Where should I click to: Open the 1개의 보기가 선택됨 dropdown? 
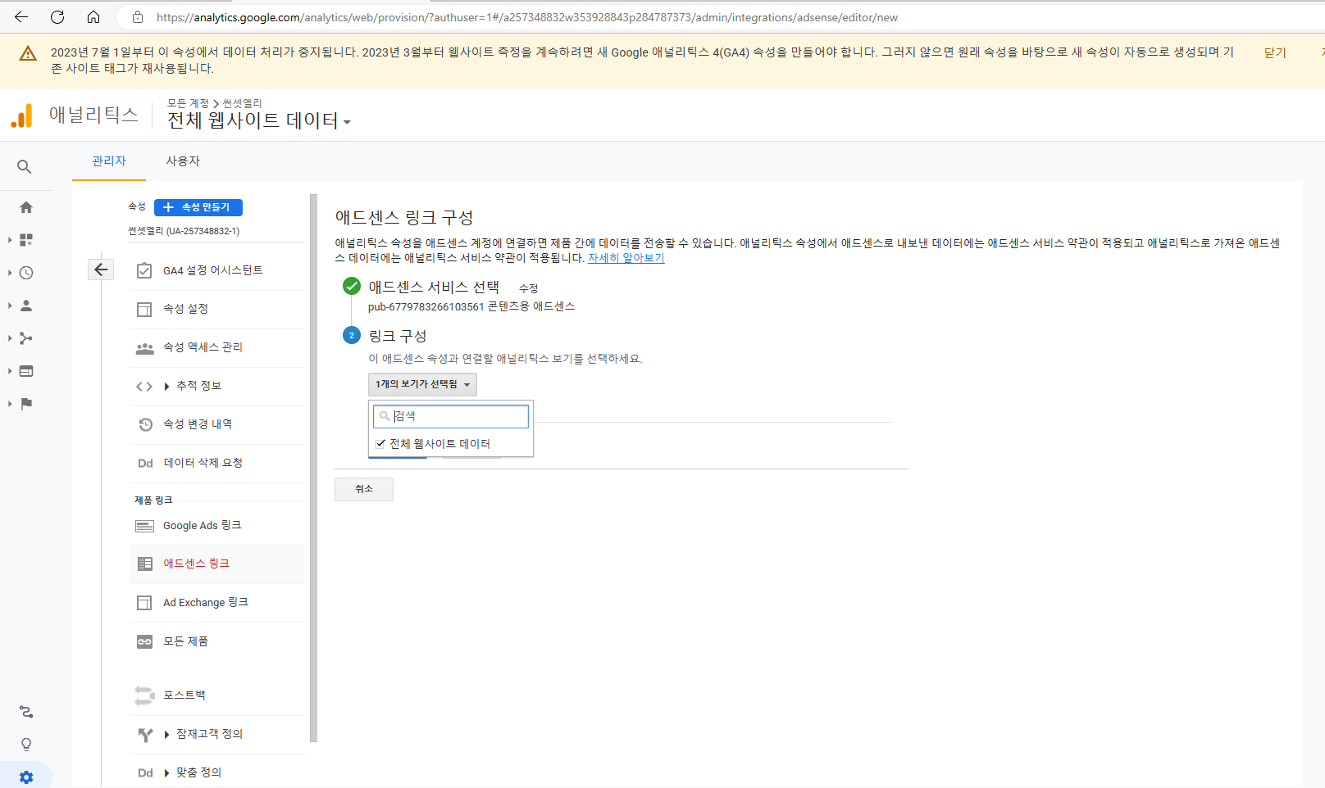click(x=422, y=384)
